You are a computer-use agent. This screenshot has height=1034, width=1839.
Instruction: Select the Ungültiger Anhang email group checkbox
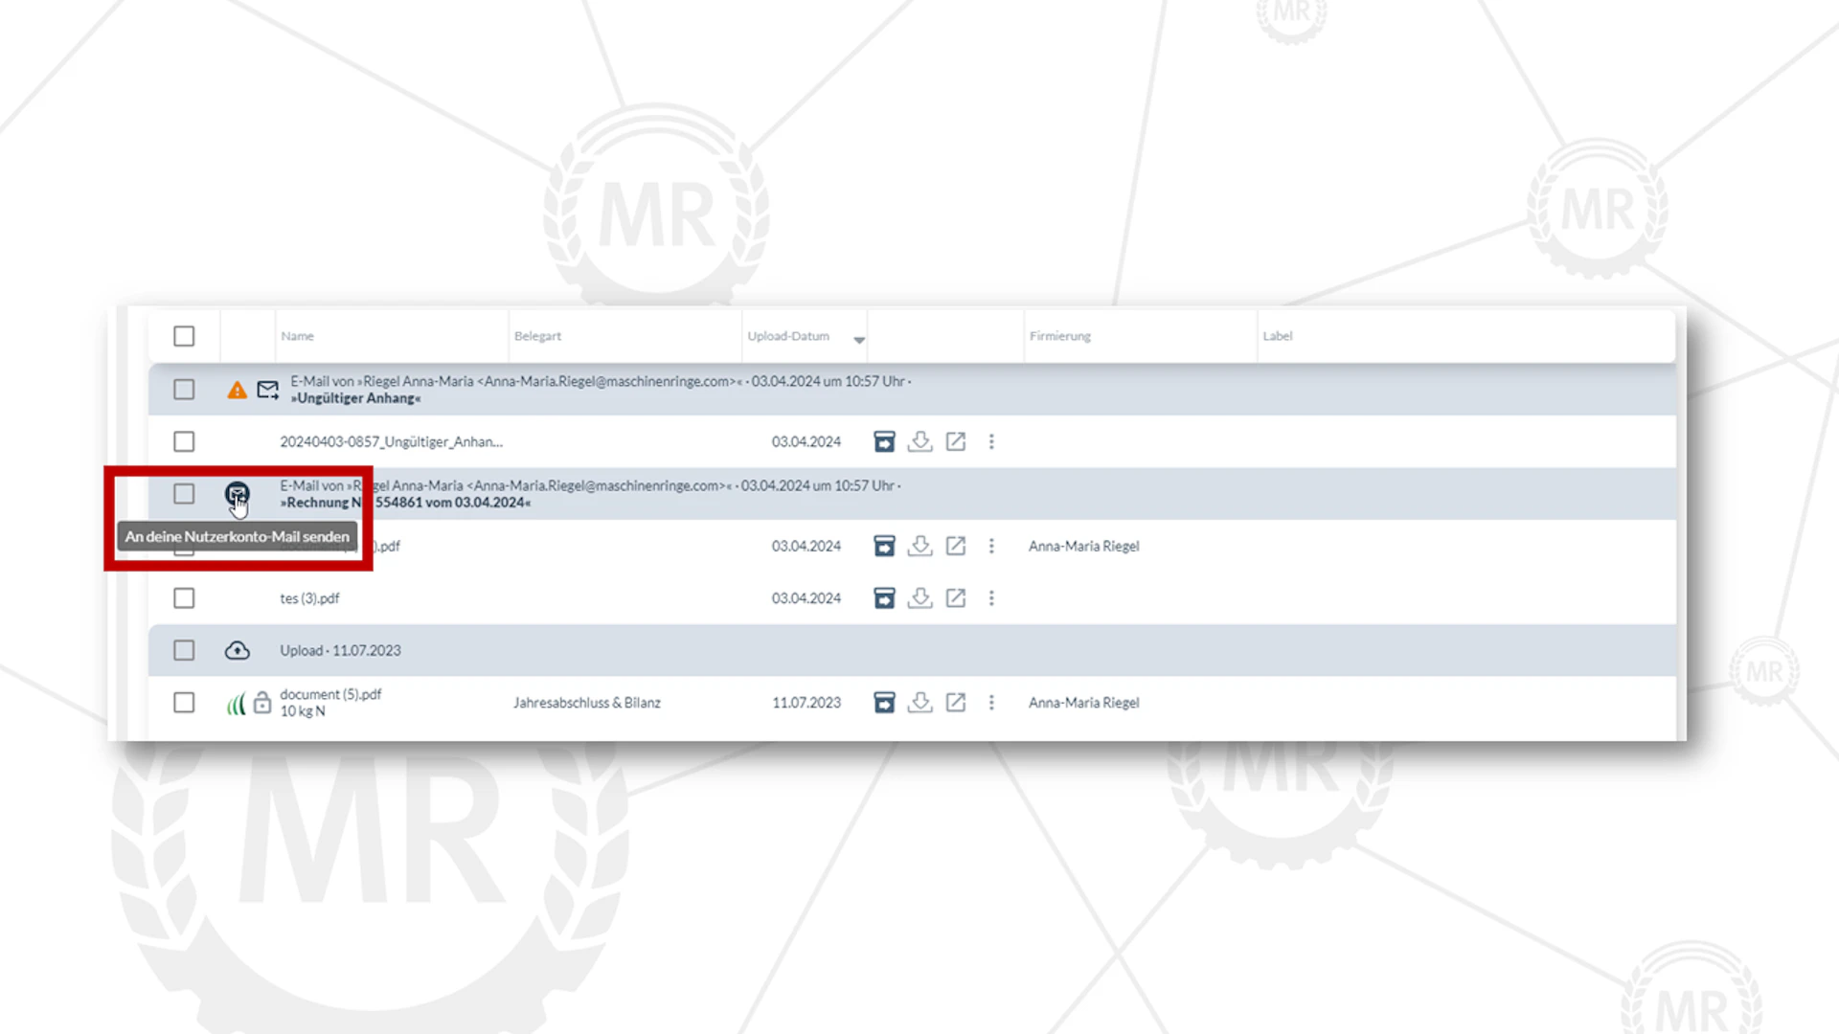click(x=184, y=390)
